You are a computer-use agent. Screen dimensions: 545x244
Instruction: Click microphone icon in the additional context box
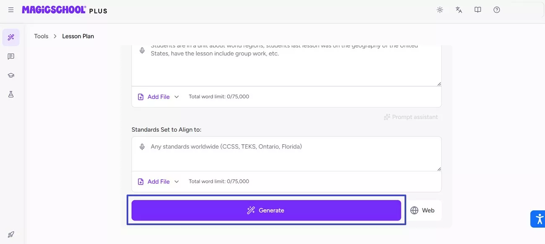[142, 50]
